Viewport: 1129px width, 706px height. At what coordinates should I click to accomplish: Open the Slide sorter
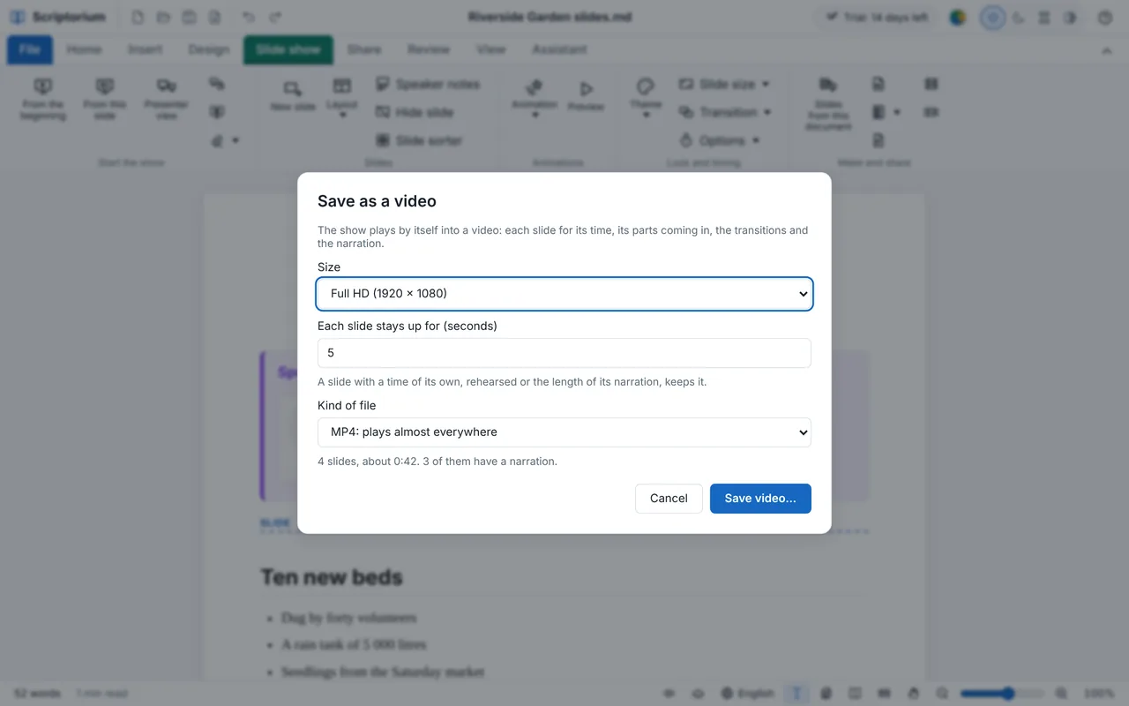(x=419, y=140)
